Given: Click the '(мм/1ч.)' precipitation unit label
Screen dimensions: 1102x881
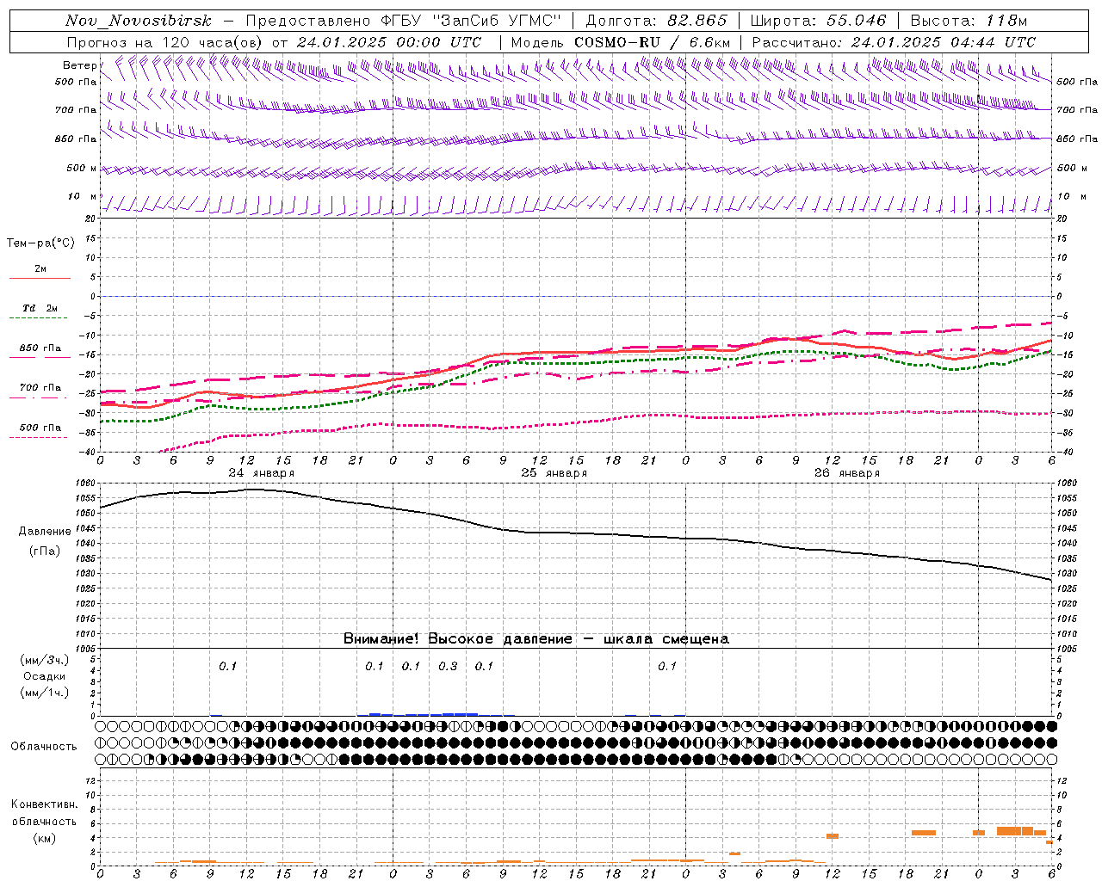Looking at the screenshot, I should (45, 693).
